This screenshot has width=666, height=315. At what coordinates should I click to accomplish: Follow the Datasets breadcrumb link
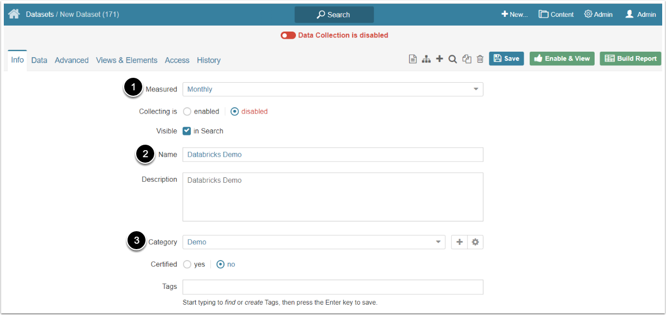(40, 15)
